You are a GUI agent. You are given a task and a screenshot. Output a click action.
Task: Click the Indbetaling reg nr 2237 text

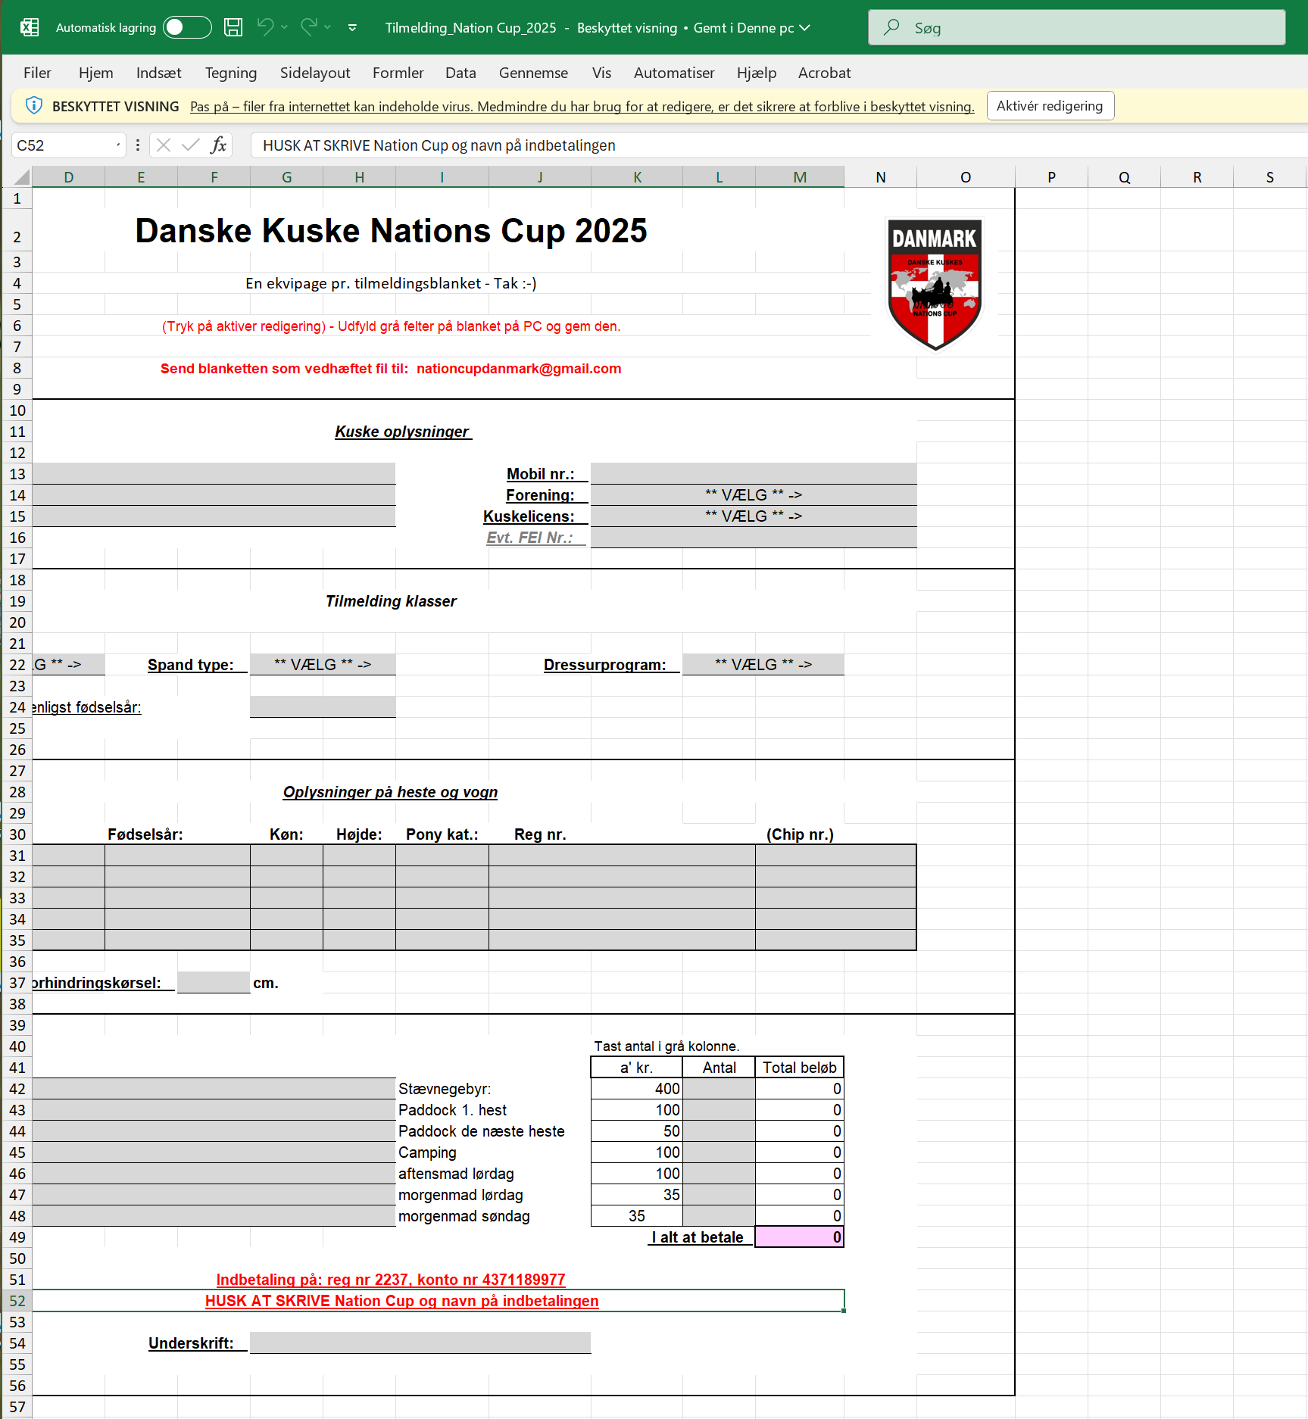(391, 1280)
